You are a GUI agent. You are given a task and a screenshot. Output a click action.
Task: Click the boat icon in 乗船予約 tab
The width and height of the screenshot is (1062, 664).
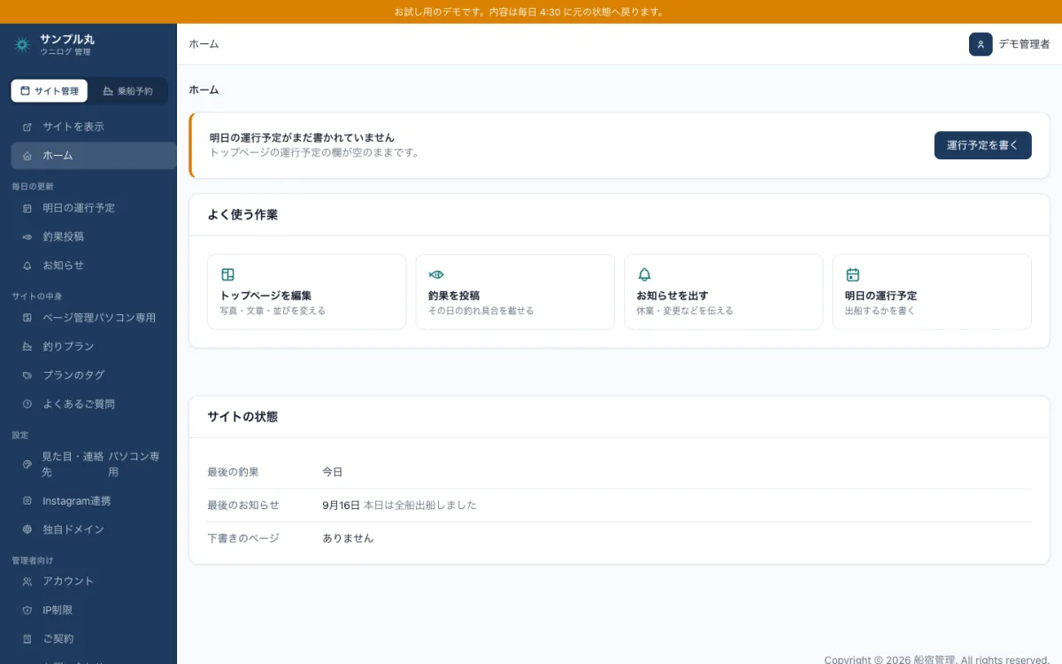pos(108,90)
